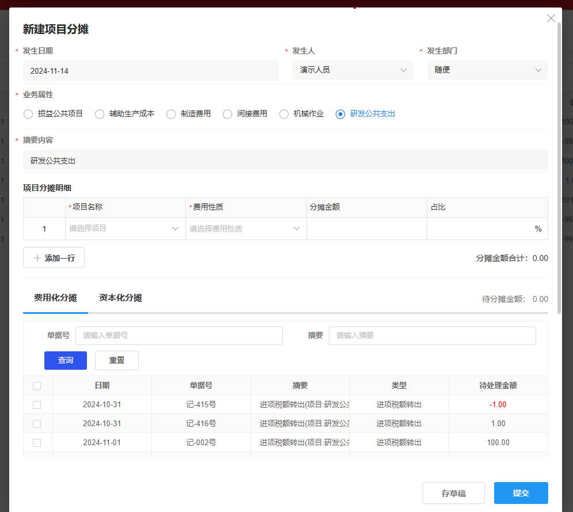Check the 2024-11-01 voucher 记-002号 row
The image size is (573, 512).
tap(37, 442)
